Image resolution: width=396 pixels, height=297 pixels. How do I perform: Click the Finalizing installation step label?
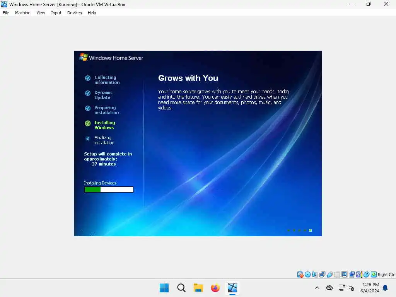(104, 140)
